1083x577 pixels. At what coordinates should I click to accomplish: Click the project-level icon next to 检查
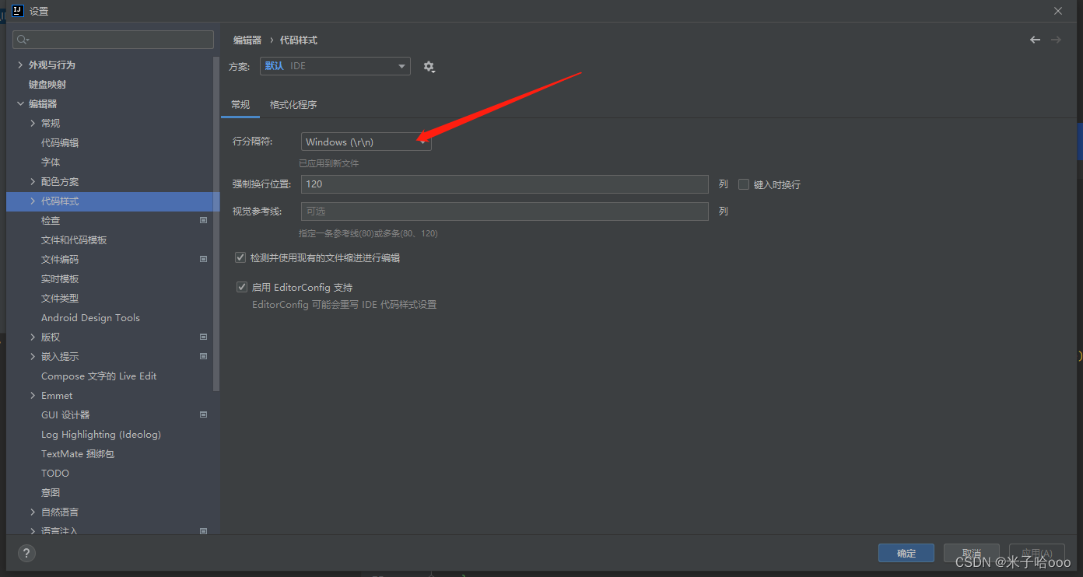(204, 220)
